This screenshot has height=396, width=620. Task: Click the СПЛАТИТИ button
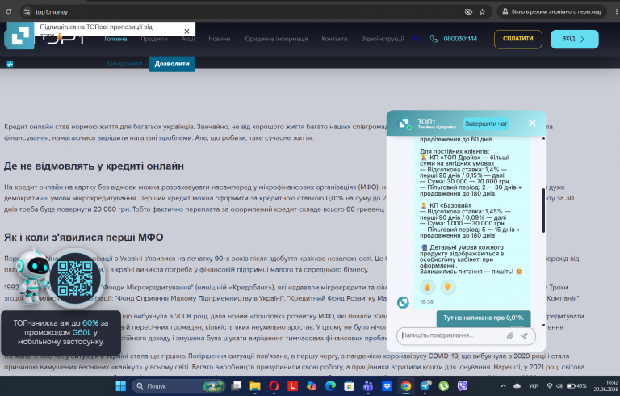(x=518, y=39)
